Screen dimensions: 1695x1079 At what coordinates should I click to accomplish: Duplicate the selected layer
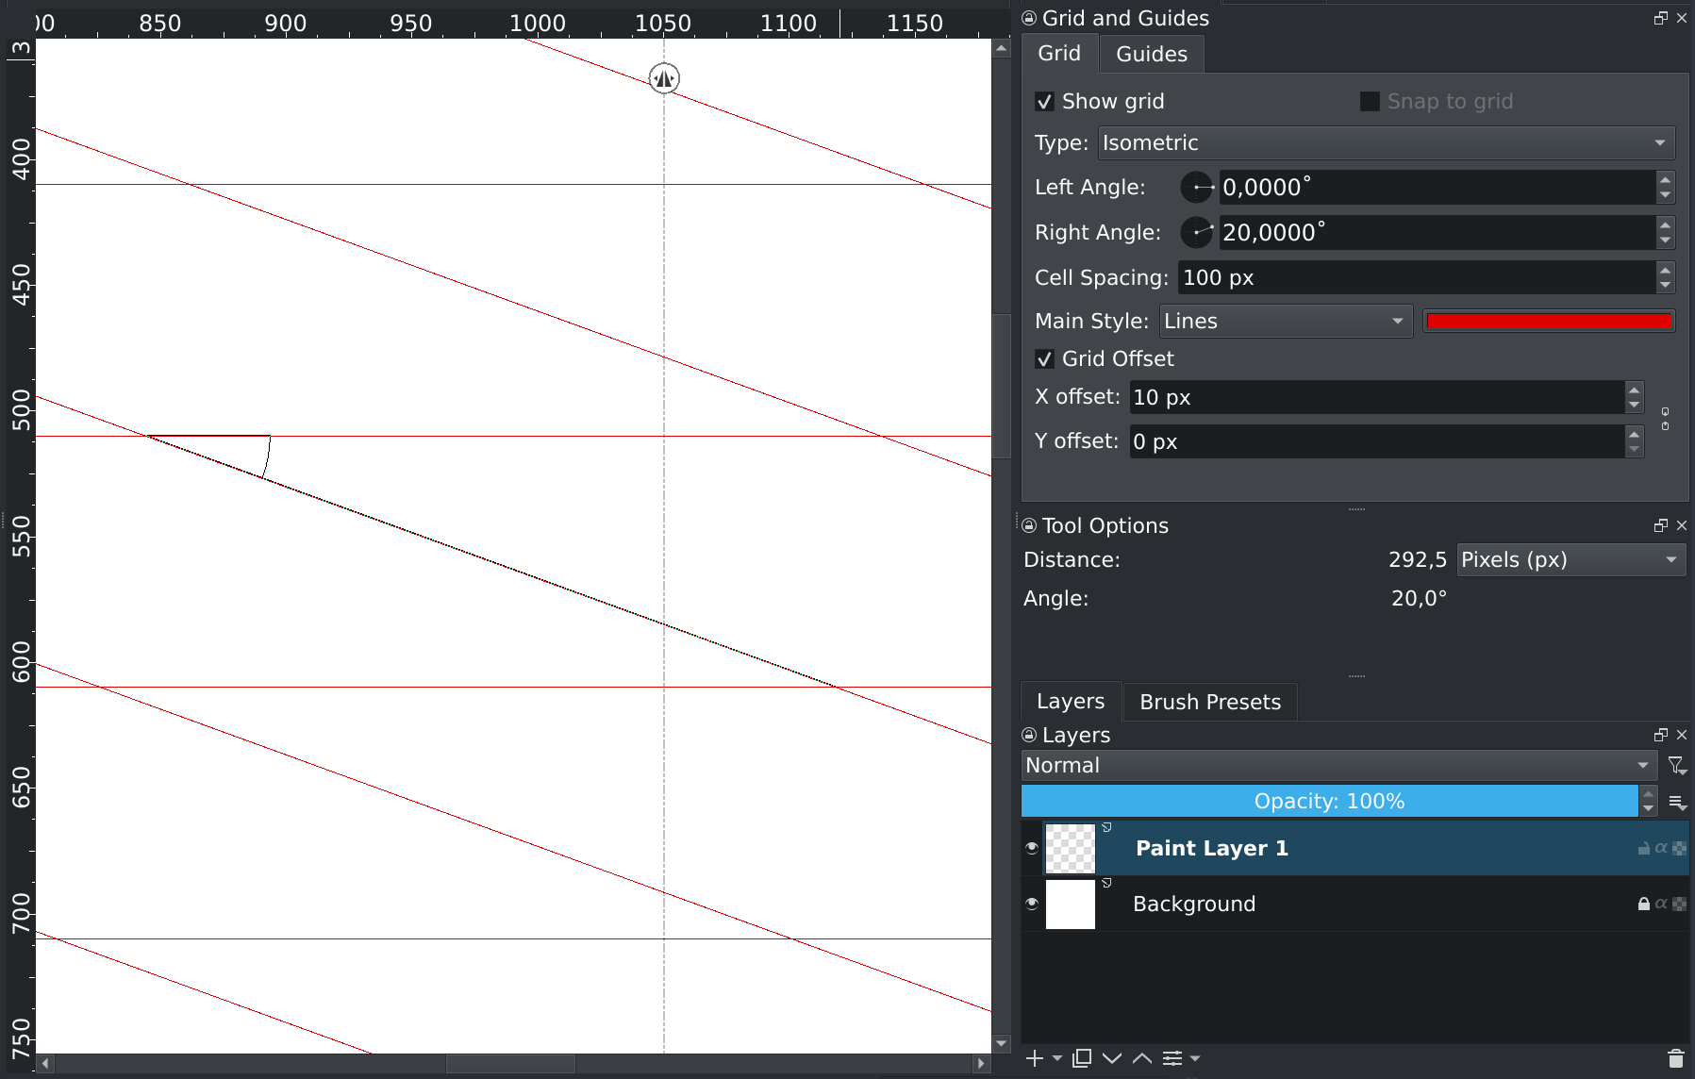[x=1082, y=1058]
